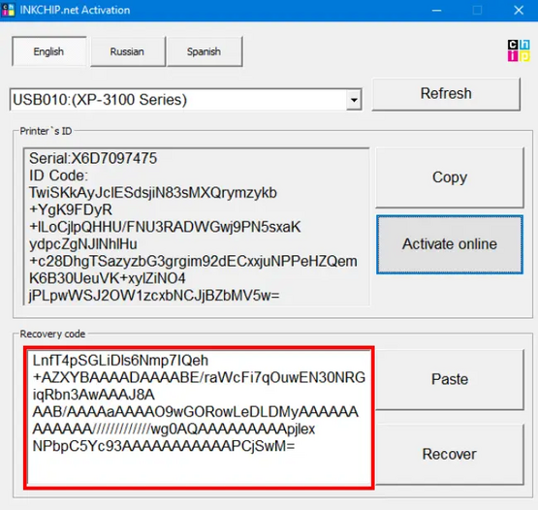Screen dimensions: 538x510
Task: Copy the printer ID code
Action: pyautogui.click(x=450, y=177)
